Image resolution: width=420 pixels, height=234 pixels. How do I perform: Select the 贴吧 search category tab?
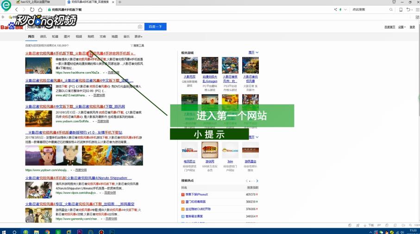pyautogui.click(x=91, y=37)
